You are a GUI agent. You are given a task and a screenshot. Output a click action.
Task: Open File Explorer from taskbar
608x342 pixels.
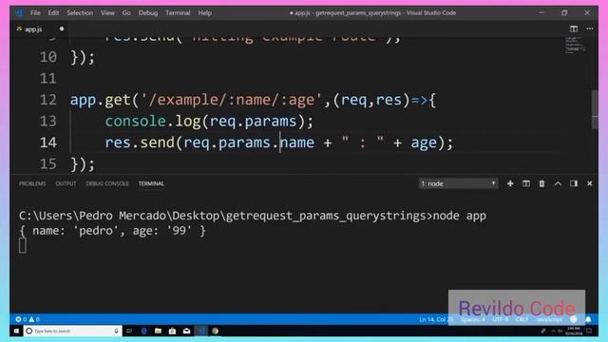pos(158,331)
